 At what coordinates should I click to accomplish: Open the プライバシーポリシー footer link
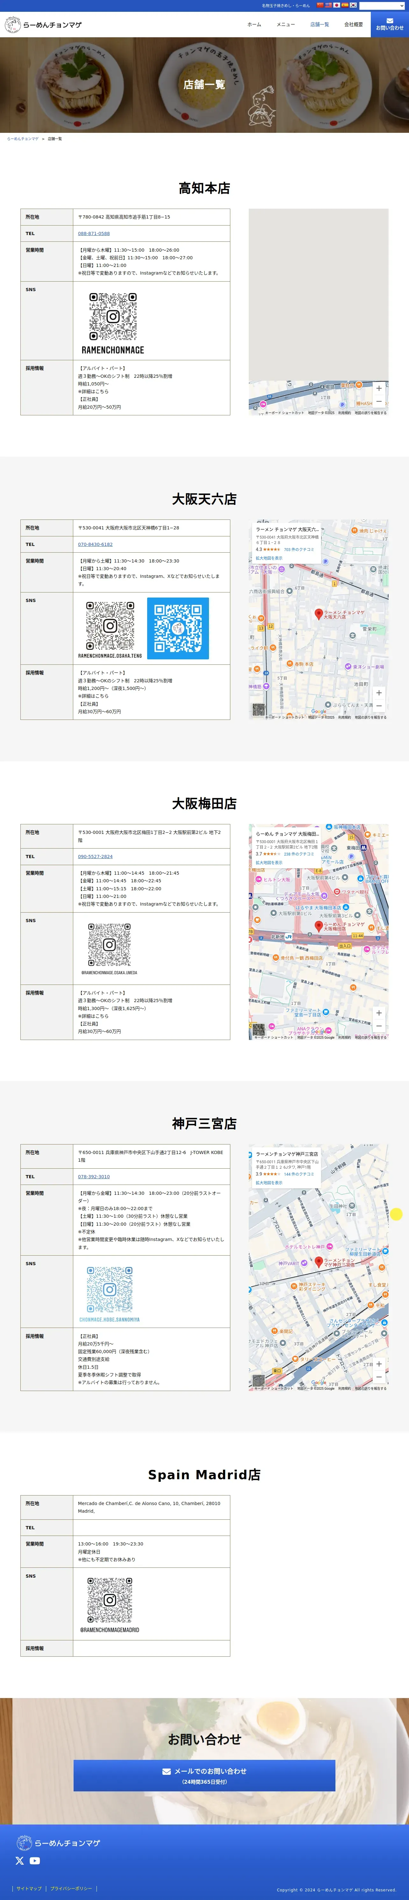pos(72,1888)
